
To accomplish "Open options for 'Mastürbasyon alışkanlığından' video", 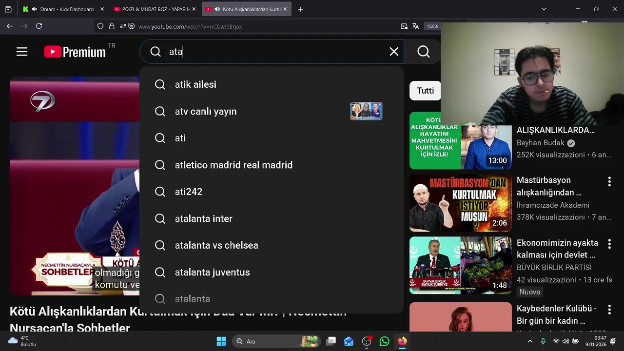I will (x=609, y=181).
